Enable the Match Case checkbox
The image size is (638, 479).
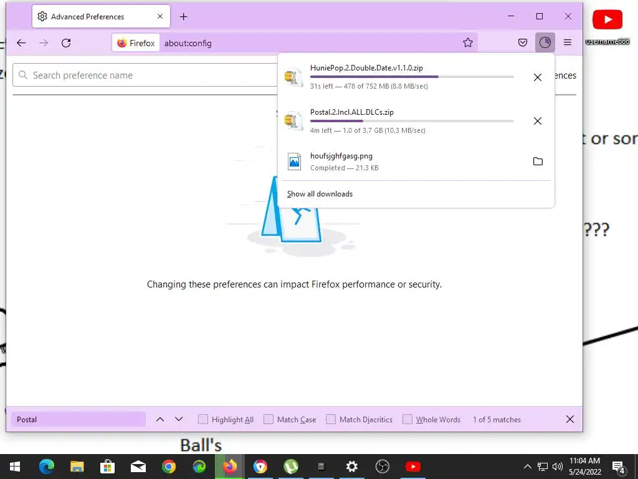(269, 419)
